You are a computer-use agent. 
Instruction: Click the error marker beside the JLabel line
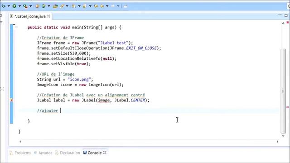(x=12, y=100)
